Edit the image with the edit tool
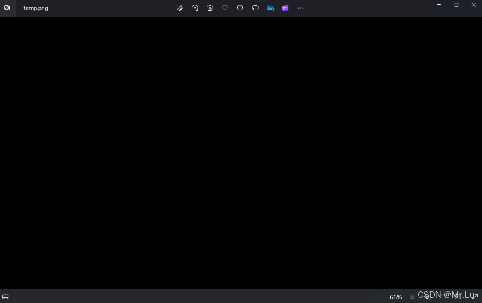 click(x=179, y=8)
